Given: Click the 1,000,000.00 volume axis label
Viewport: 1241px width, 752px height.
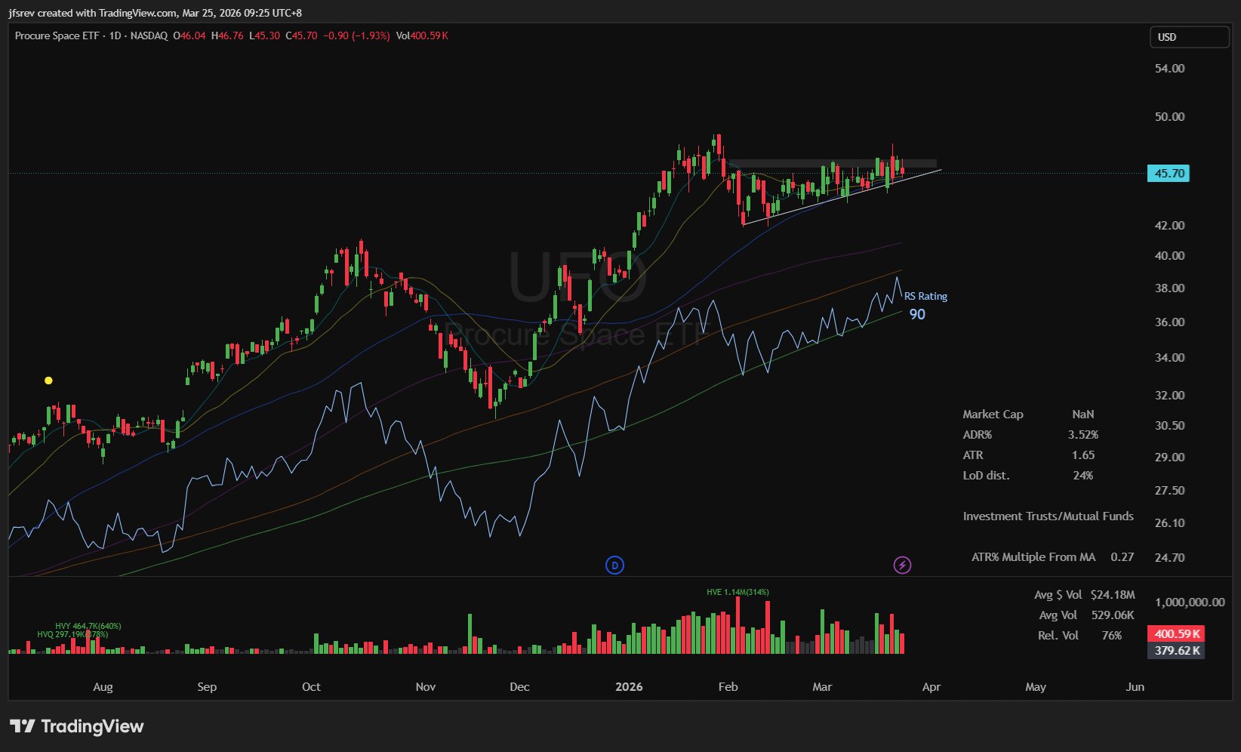Looking at the screenshot, I should click(1190, 602).
